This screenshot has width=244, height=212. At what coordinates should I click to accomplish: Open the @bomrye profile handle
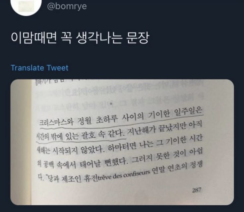click(67, 6)
